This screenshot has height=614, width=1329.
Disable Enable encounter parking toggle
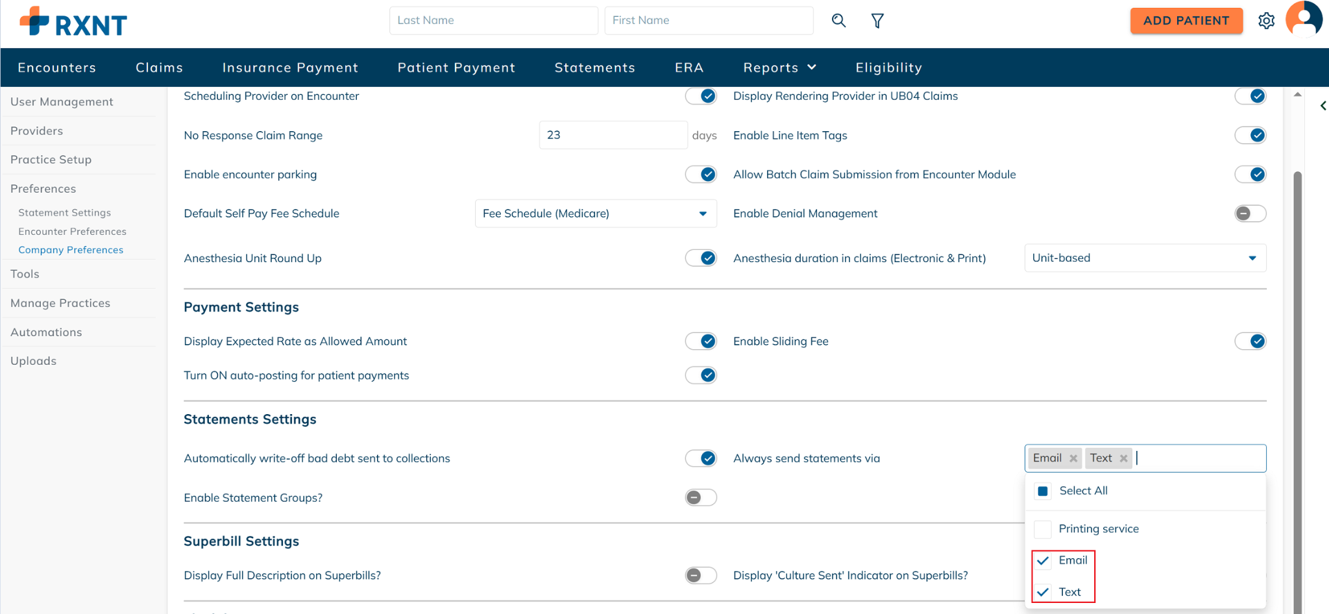pos(701,175)
